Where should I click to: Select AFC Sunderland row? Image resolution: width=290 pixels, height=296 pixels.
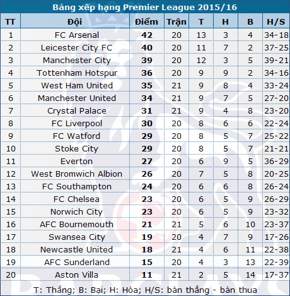(145, 262)
